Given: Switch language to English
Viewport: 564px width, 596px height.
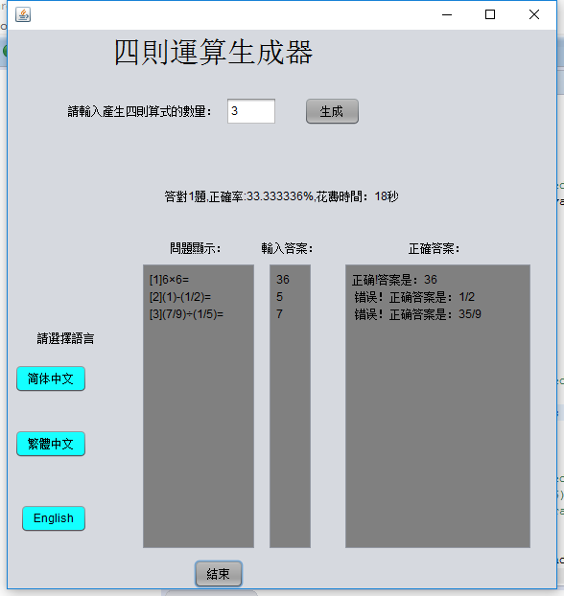Looking at the screenshot, I should coord(54,518).
